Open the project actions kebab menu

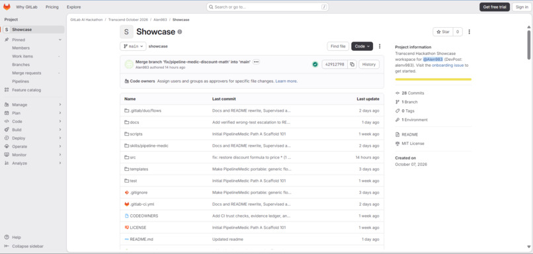click(x=469, y=32)
